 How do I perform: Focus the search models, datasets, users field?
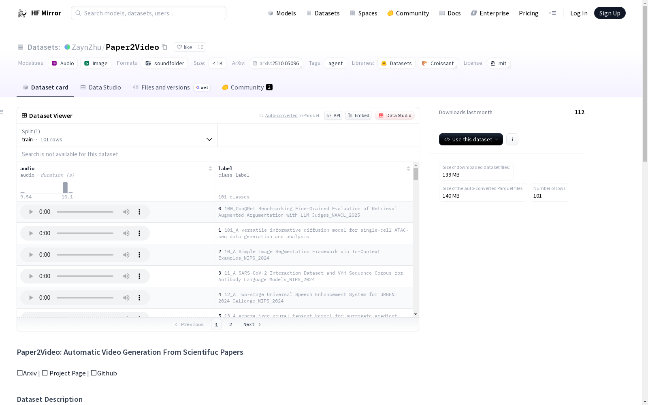pyautogui.click(x=149, y=13)
